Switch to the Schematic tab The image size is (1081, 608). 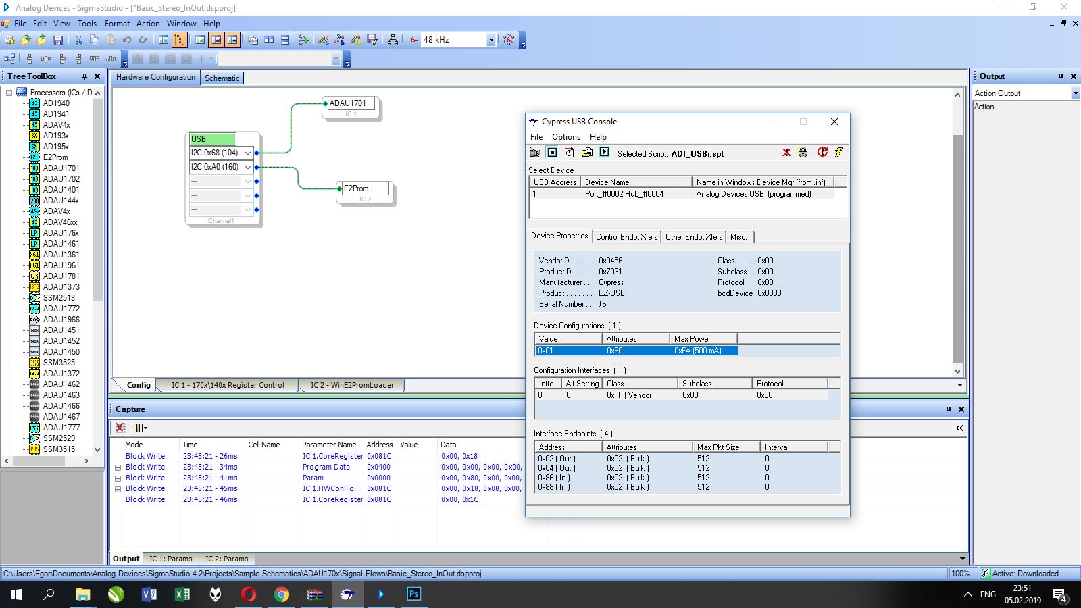(222, 78)
